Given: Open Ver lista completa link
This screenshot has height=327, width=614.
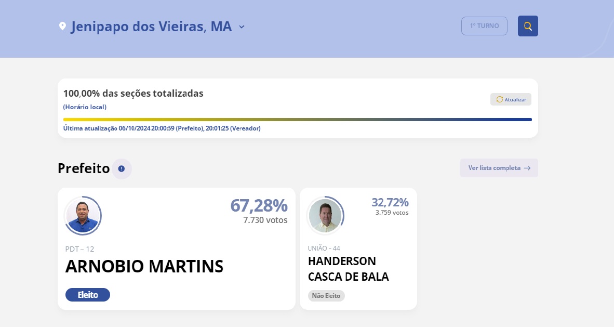Looking at the screenshot, I should [x=499, y=168].
